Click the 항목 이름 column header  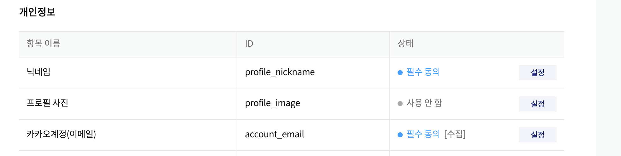44,44
